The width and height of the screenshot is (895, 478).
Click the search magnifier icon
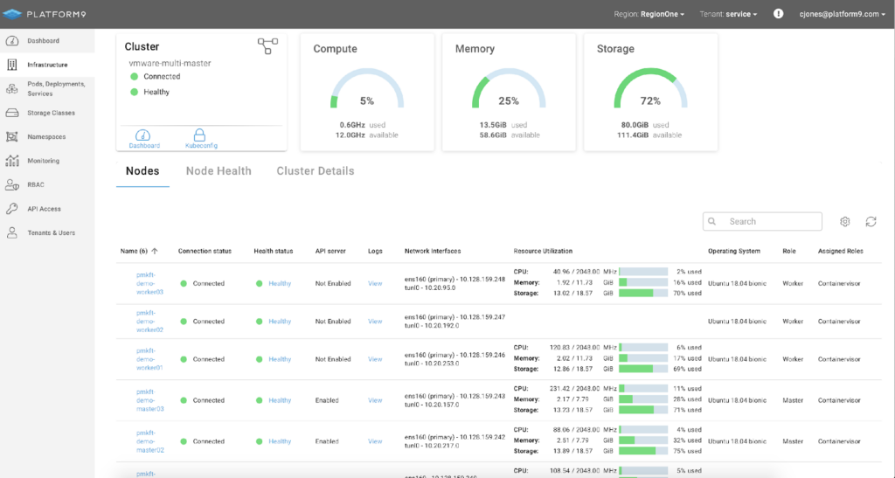(711, 221)
